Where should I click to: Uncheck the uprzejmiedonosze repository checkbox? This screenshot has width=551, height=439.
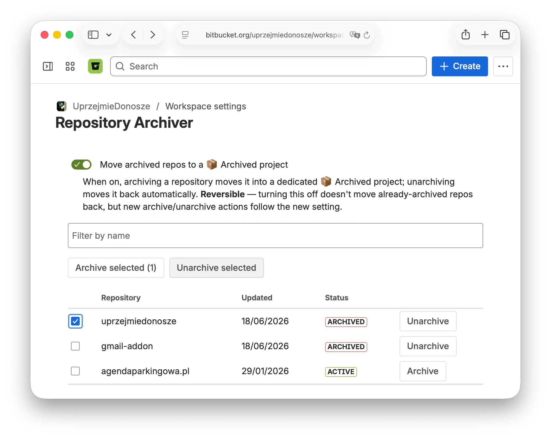pos(75,321)
